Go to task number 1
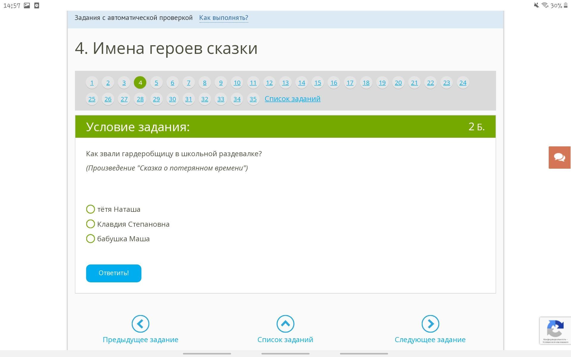Viewport: 571px width, 357px height. pyautogui.click(x=92, y=83)
